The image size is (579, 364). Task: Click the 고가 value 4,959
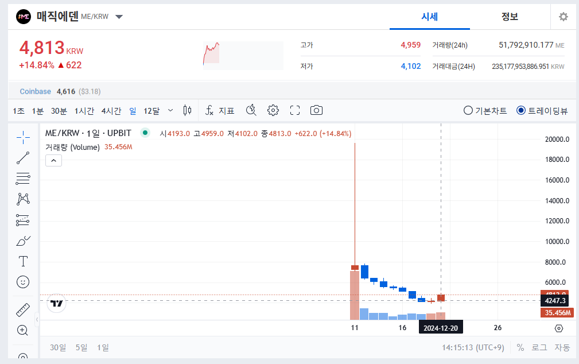411,45
